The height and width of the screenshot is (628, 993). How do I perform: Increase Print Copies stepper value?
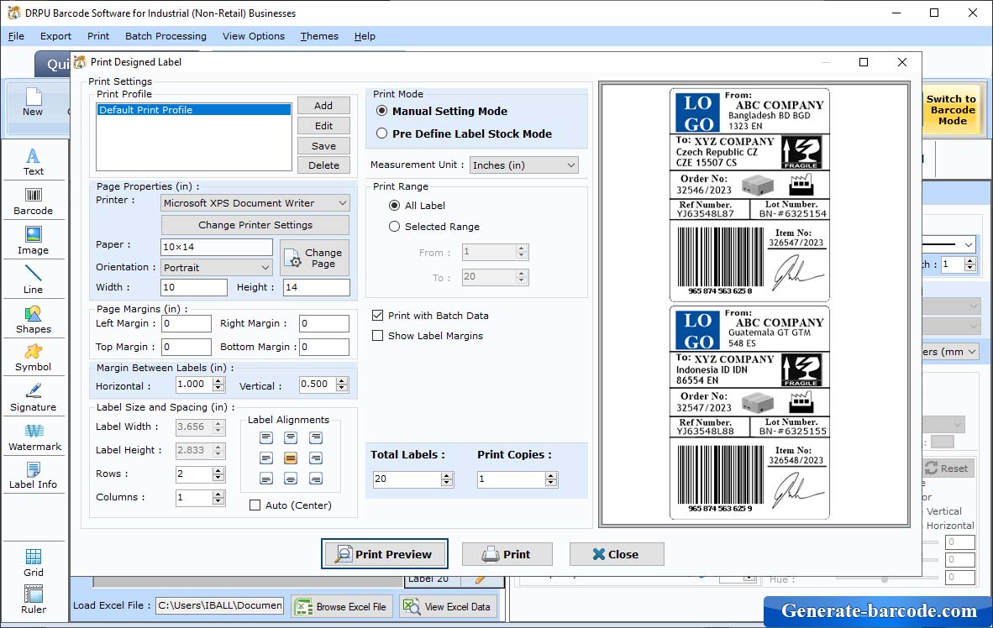pyautogui.click(x=552, y=475)
